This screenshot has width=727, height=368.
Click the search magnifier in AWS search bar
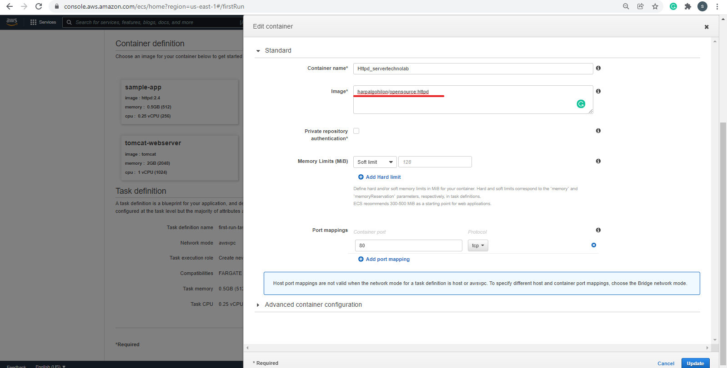(69, 22)
